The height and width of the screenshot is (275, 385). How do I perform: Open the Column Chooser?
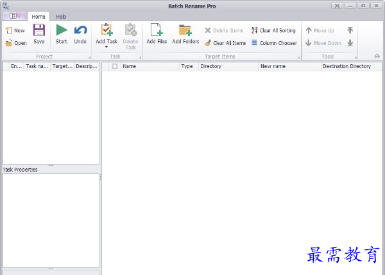tap(274, 43)
